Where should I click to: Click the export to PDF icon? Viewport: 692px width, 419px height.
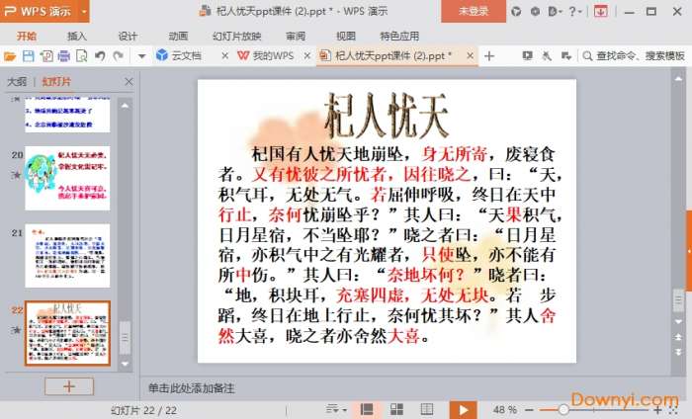point(46,56)
